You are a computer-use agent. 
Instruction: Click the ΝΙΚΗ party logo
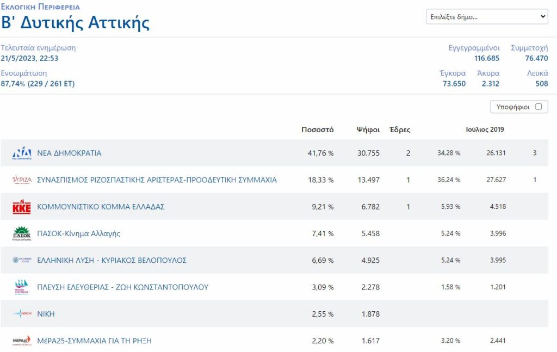[22, 314]
